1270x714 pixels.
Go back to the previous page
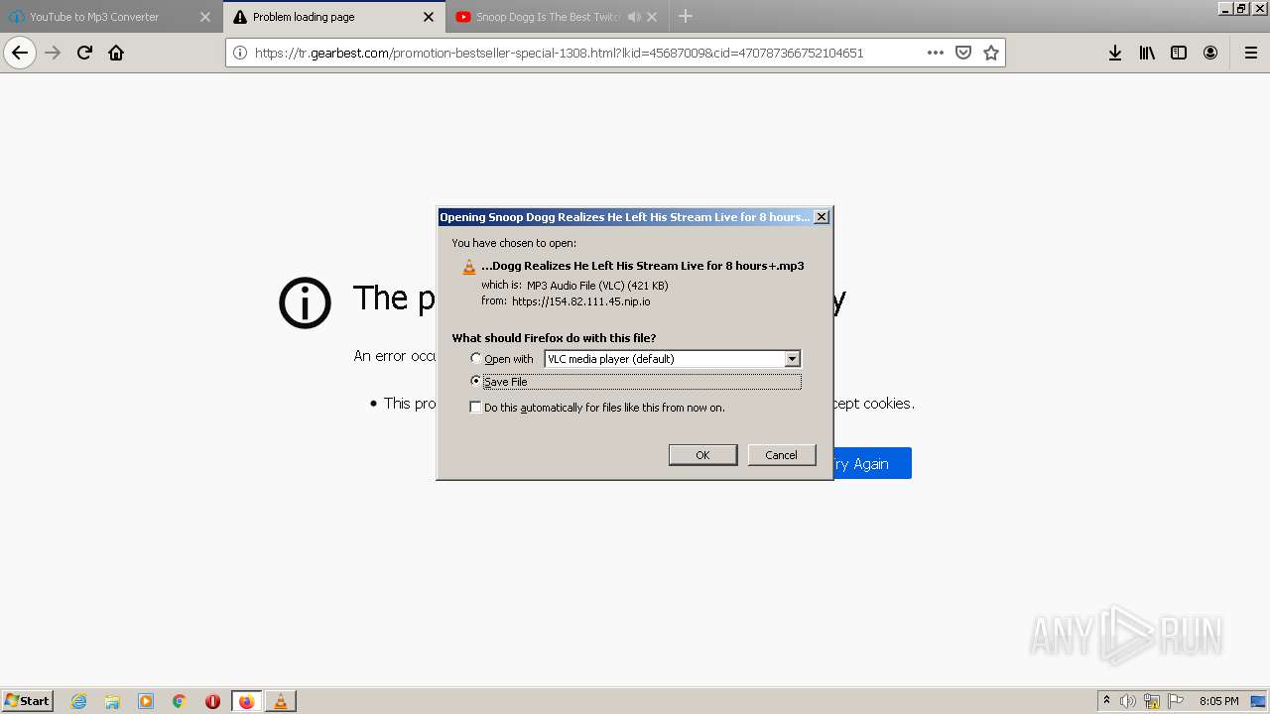point(20,53)
